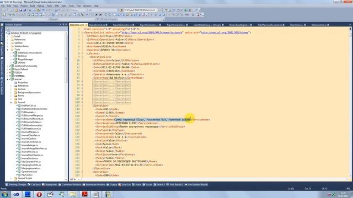The image size is (353, 198).
Task: Open the Command Window tab
Action: coord(69,185)
